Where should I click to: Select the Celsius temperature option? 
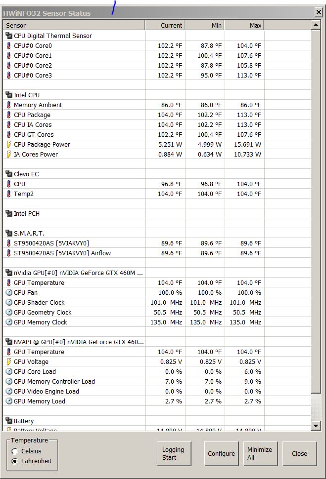[15, 451]
